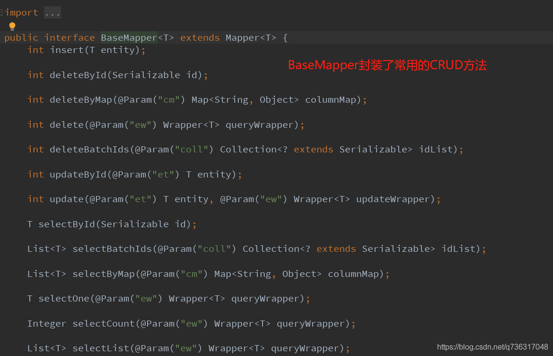Click the selectCount method name
Screen dimensions: 553x356
[104, 324]
